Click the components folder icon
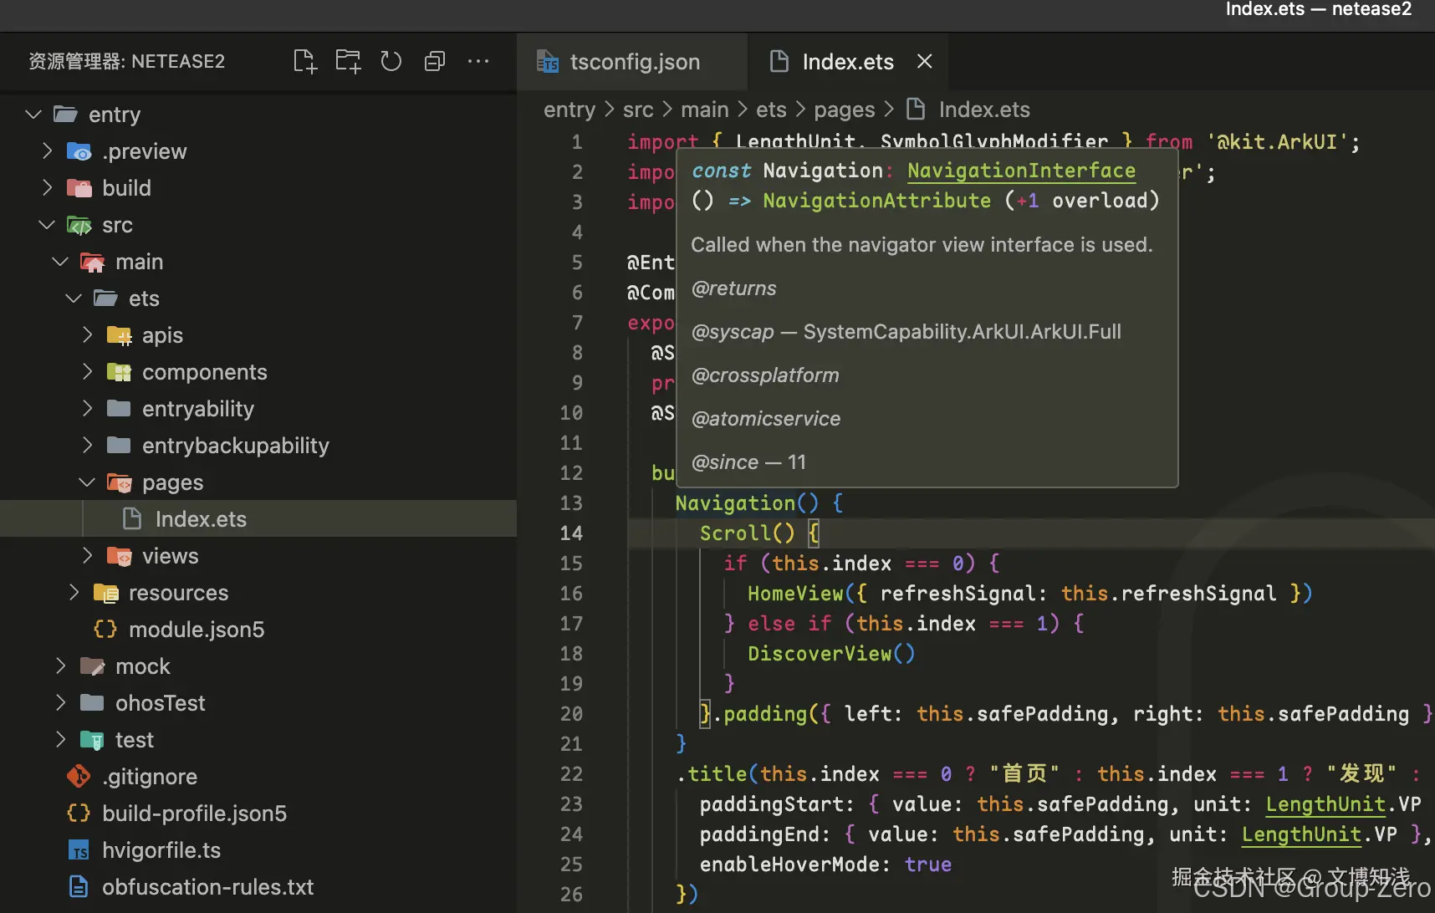The width and height of the screenshot is (1435, 913). point(119,372)
